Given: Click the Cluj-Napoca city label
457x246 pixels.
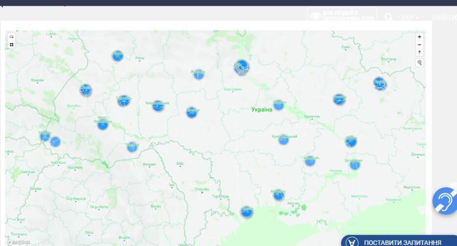Looking at the screenshot, I should pyautogui.click(x=75, y=199).
